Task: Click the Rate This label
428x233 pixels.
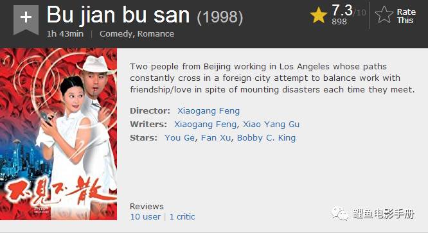Action: (x=406, y=16)
